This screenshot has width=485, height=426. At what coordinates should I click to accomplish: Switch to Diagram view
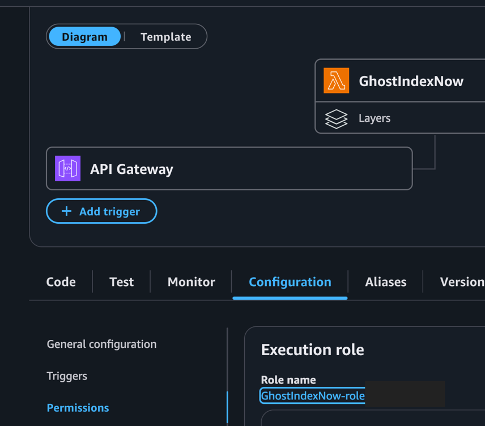tap(85, 36)
